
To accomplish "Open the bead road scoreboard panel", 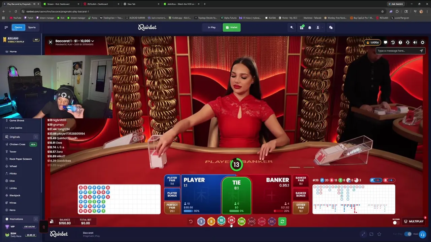I will [x=119, y=199].
